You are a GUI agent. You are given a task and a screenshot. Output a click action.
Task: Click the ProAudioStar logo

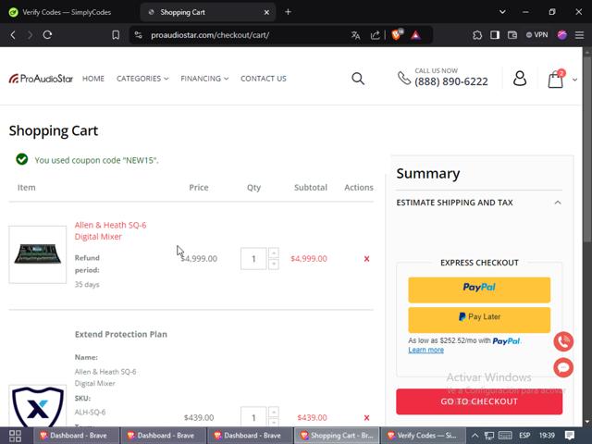click(x=41, y=79)
